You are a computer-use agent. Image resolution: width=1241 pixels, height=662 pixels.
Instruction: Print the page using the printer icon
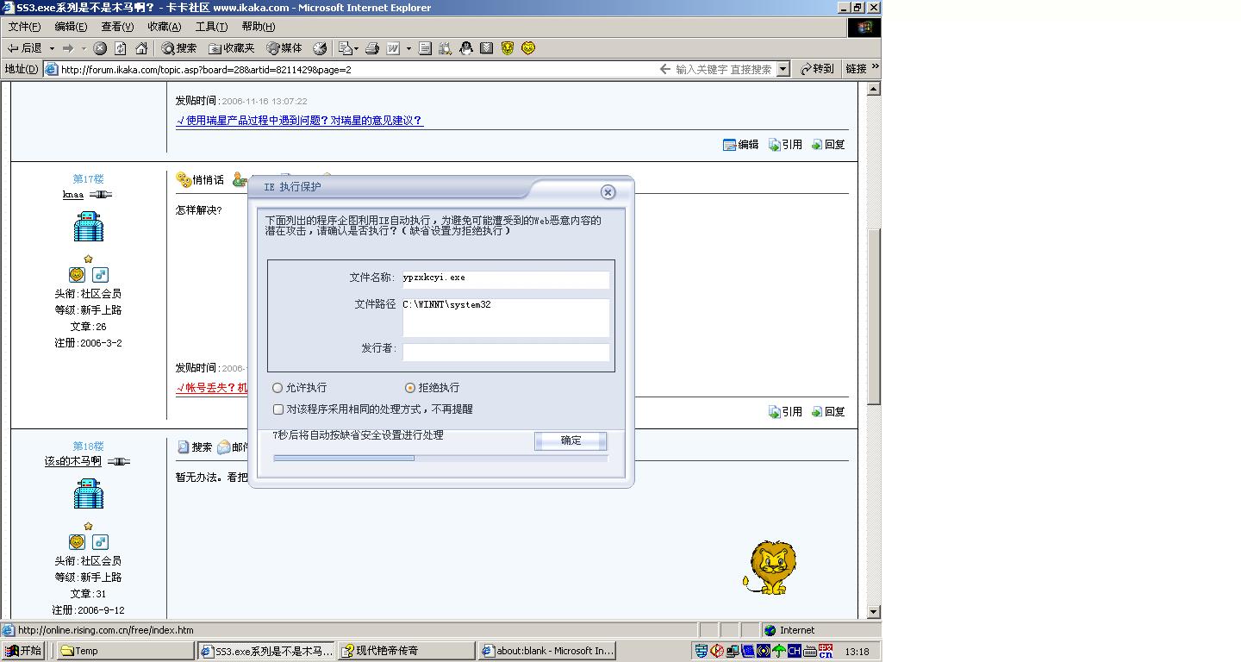[x=372, y=48]
